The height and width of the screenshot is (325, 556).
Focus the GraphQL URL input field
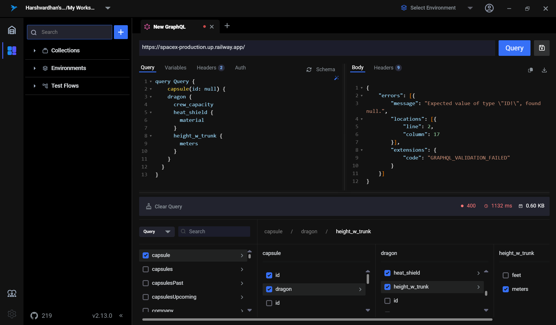317,47
